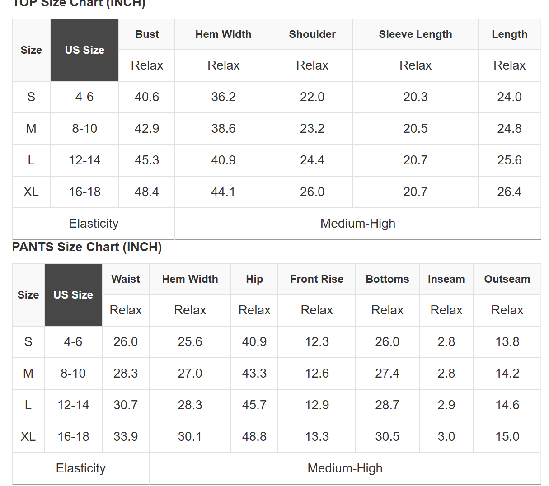Select the Waist column header
The width and height of the screenshot is (549, 486).
tap(126, 279)
